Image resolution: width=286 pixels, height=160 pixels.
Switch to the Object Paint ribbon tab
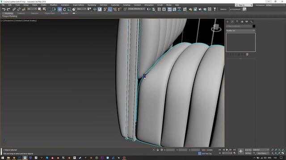tap(50, 13)
